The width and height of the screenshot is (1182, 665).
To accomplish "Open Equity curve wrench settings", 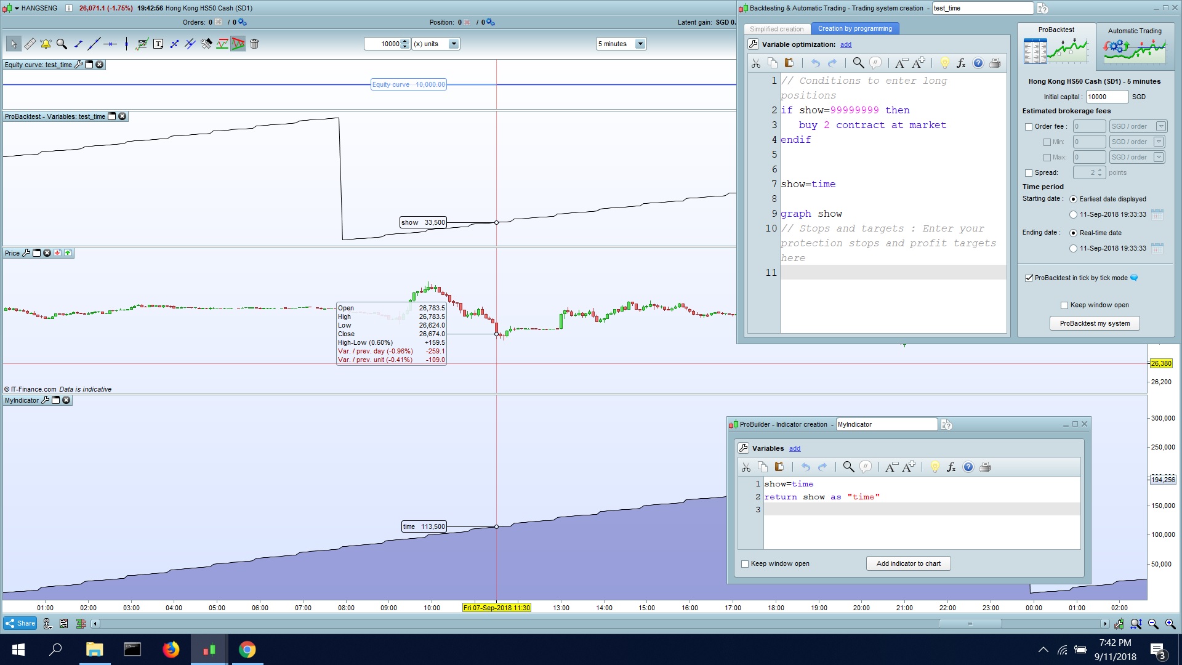I will 79,65.
